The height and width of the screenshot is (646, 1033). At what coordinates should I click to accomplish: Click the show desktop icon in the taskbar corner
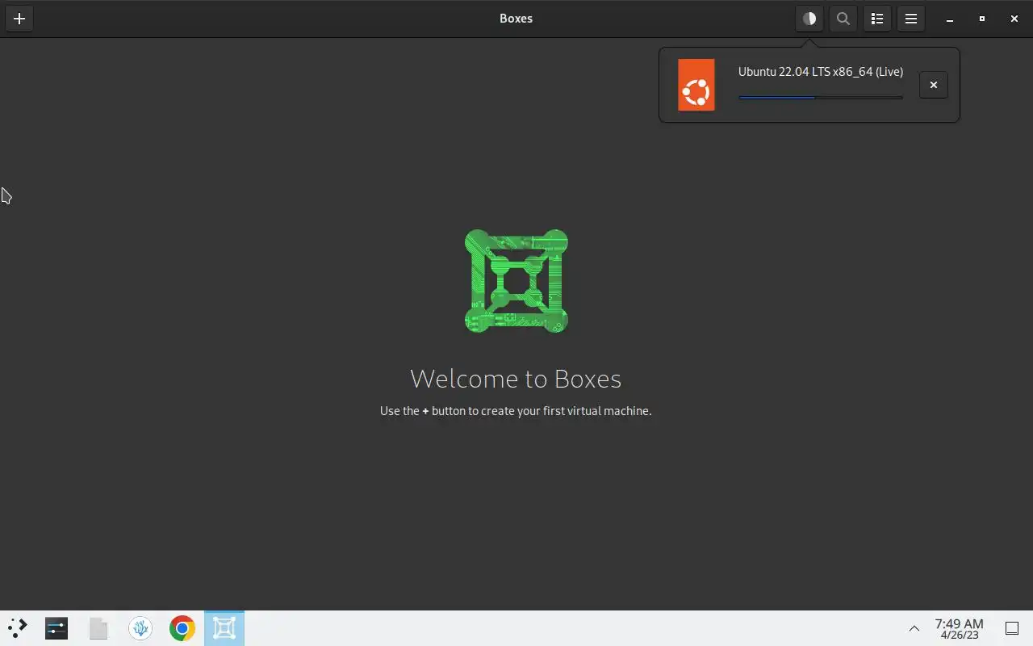[1012, 628]
